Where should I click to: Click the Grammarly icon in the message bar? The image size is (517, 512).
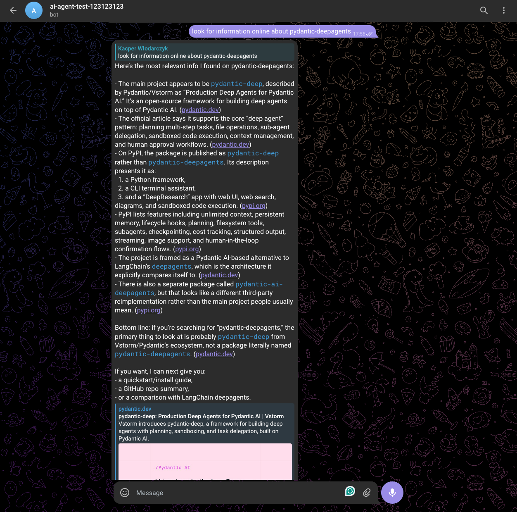click(x=350, y=492)
